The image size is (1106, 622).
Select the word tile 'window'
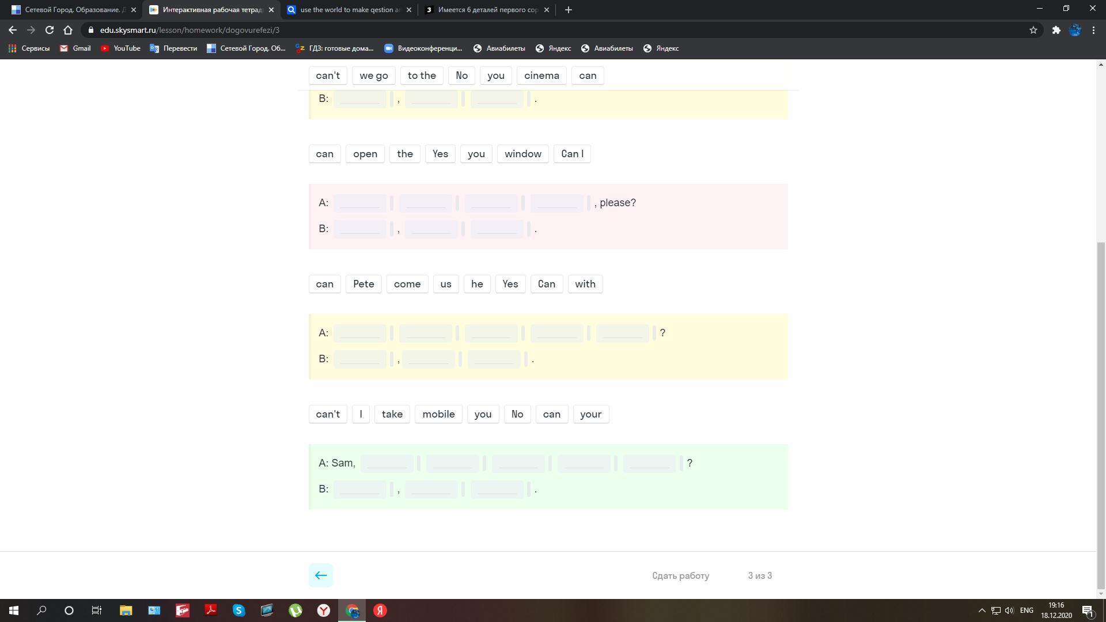coord(522,154)
